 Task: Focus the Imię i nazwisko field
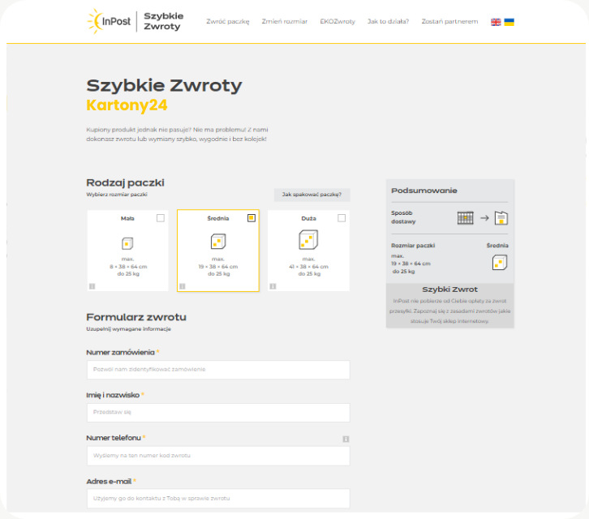218,412
